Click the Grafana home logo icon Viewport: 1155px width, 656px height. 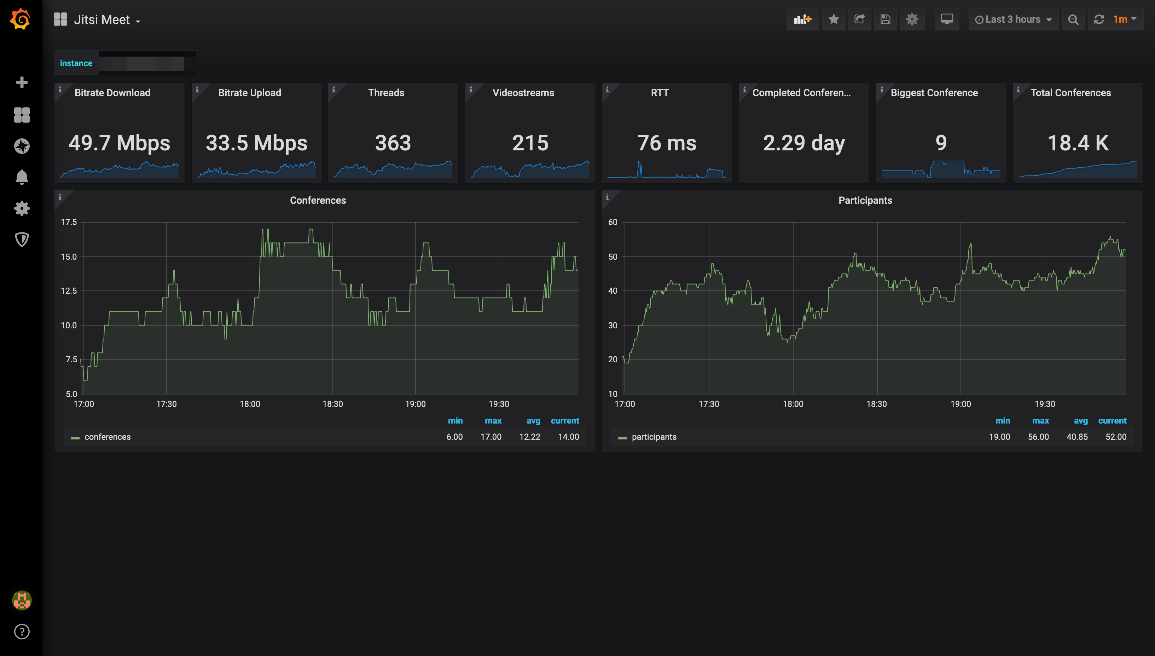click(x=22, y=19)
